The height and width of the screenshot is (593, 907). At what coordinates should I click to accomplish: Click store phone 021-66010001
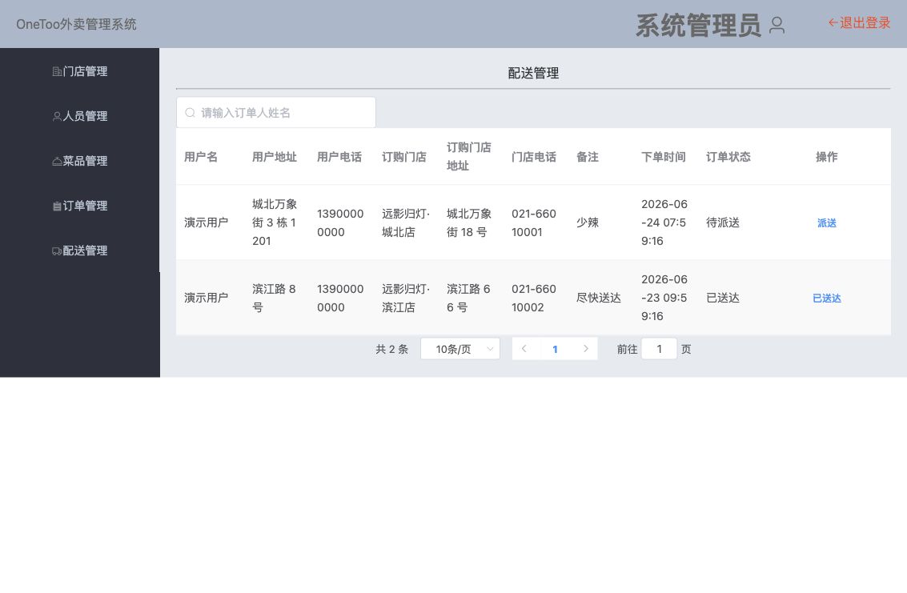click(533, 222)
